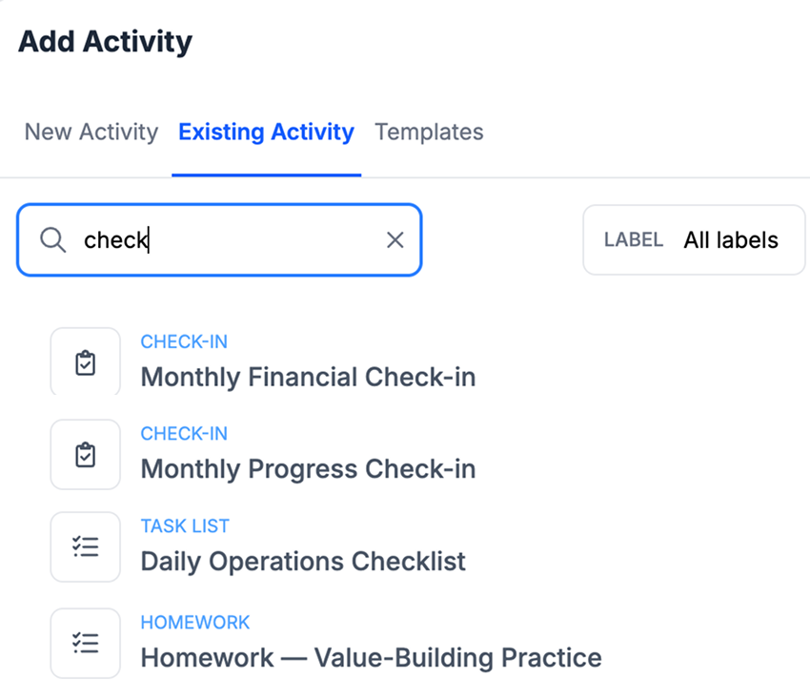Screen dimensions: 810x700
Task: Click the clipboard icon beside Monthly Financial Check-in
Action: click(x=85, y=361)
